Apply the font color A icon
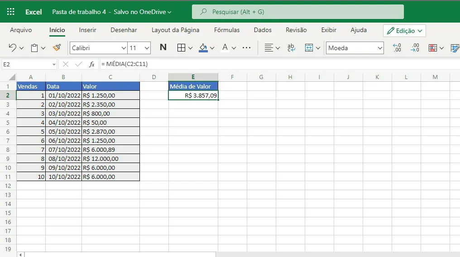The width and height of the screenshot is (460, 257). click(225, 47)
